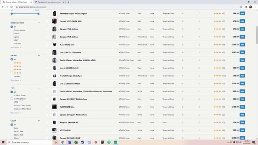Click the Rosewill RANGER-M case thumbnail

(54, 122)
